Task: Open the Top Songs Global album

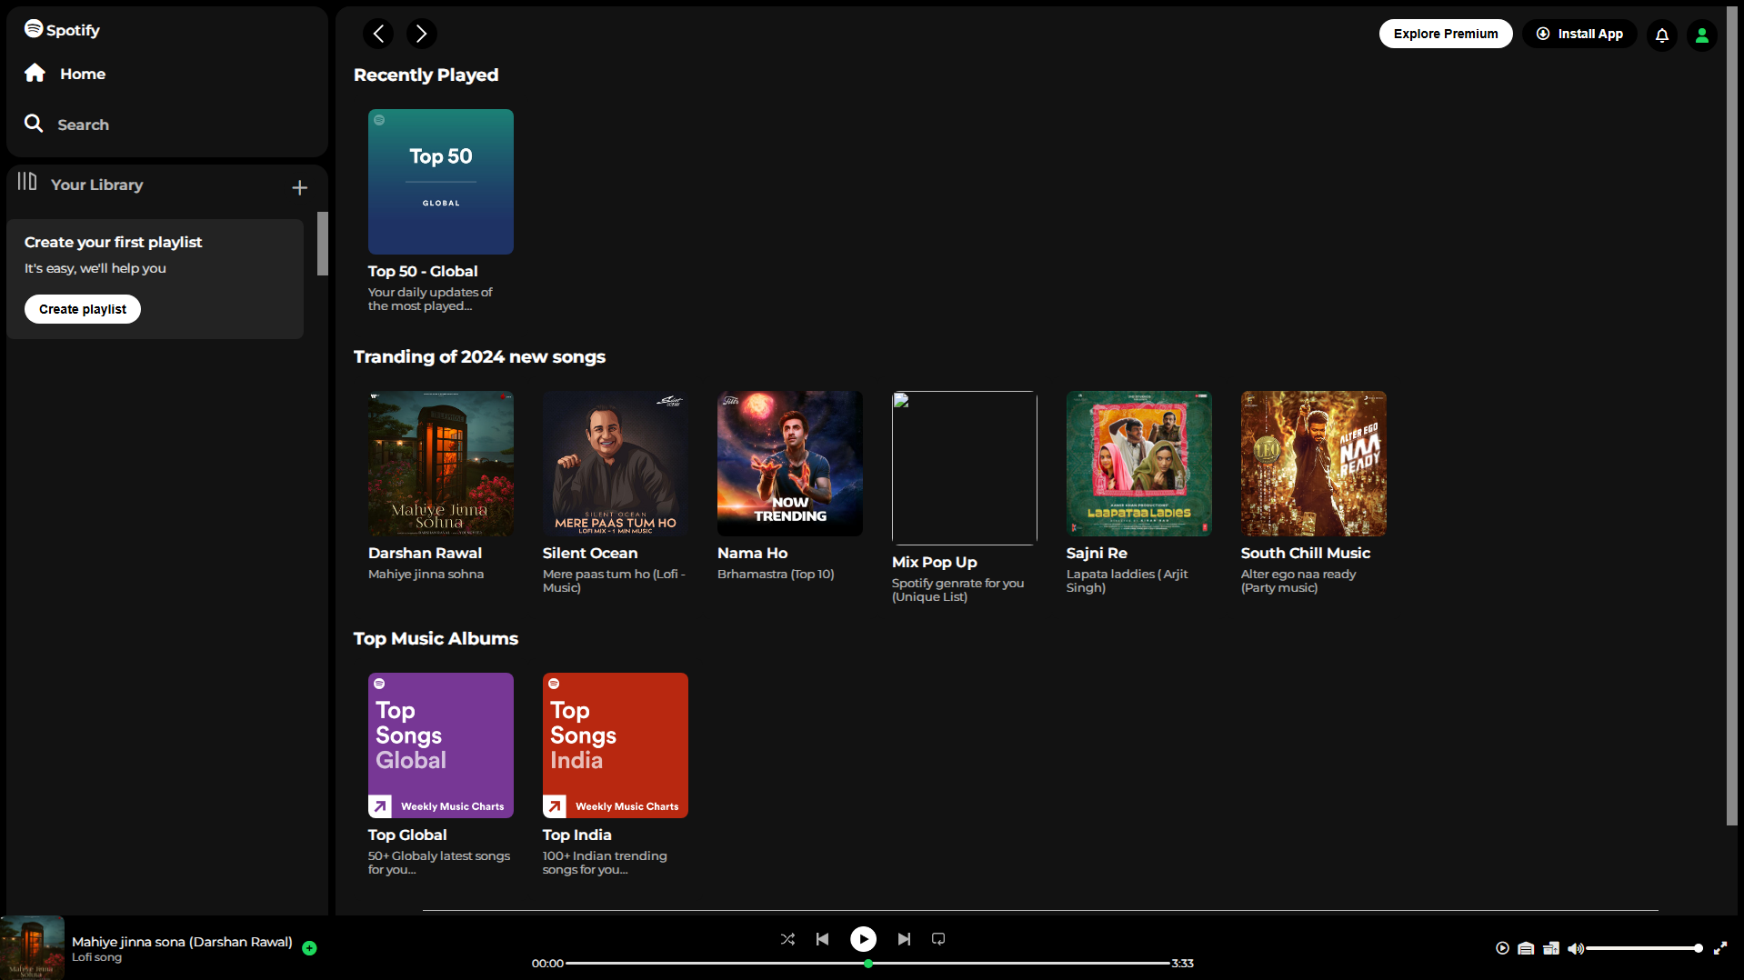Action: click(x=441, y=745)
